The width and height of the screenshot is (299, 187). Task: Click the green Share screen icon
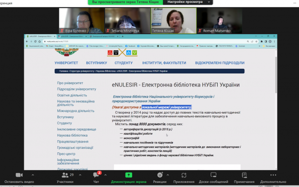point(129,175)
